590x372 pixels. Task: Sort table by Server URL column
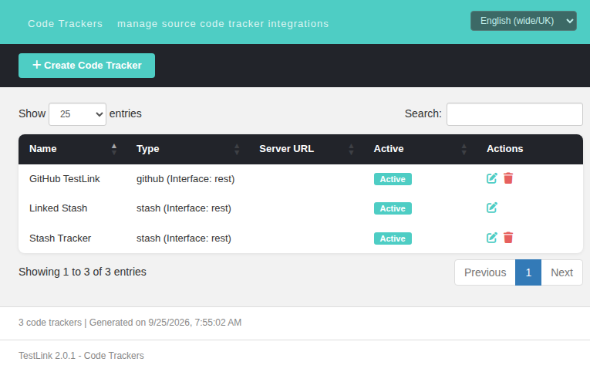[x=306, y=149]
